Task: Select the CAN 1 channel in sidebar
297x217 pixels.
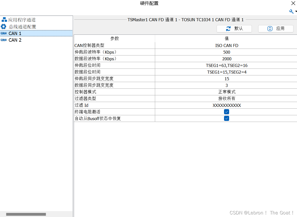Action: [x=15, y=33]
